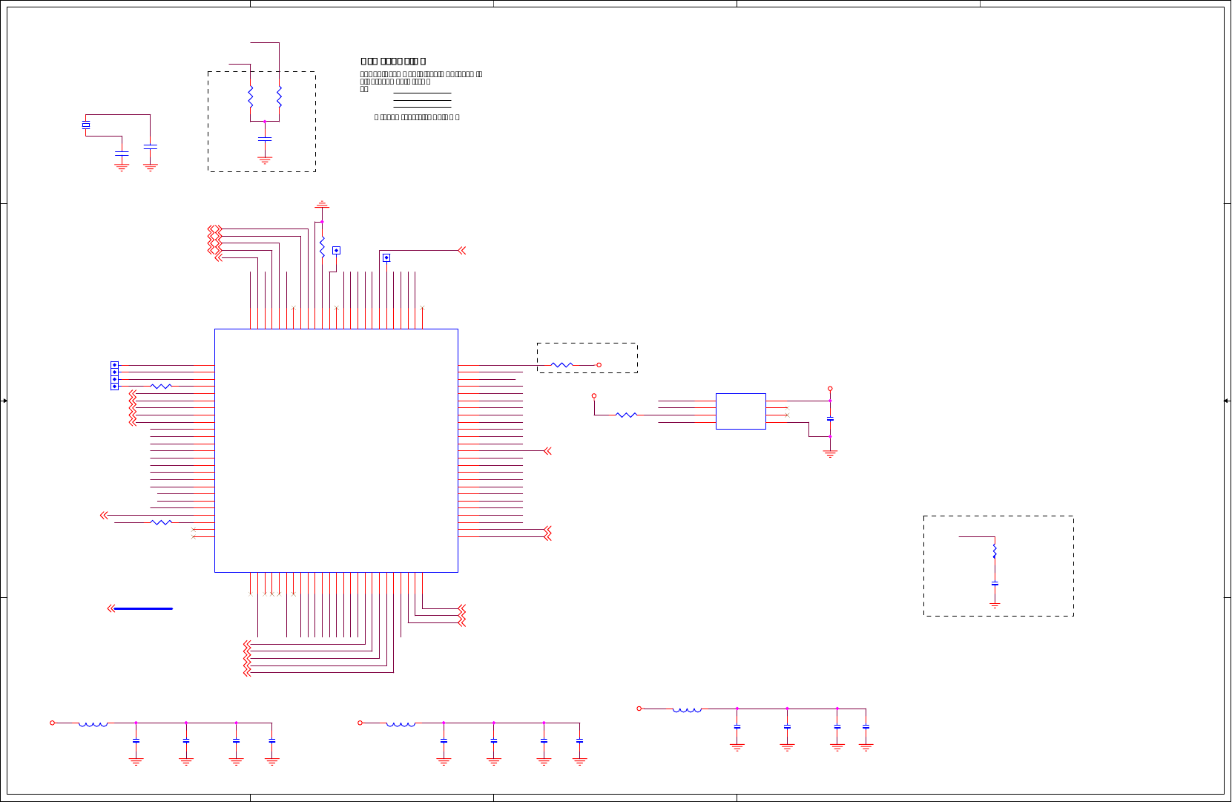Click the power port circle above blue IC capacitor
Viewport: 1232px width, 802px height.
pos(830,389)
